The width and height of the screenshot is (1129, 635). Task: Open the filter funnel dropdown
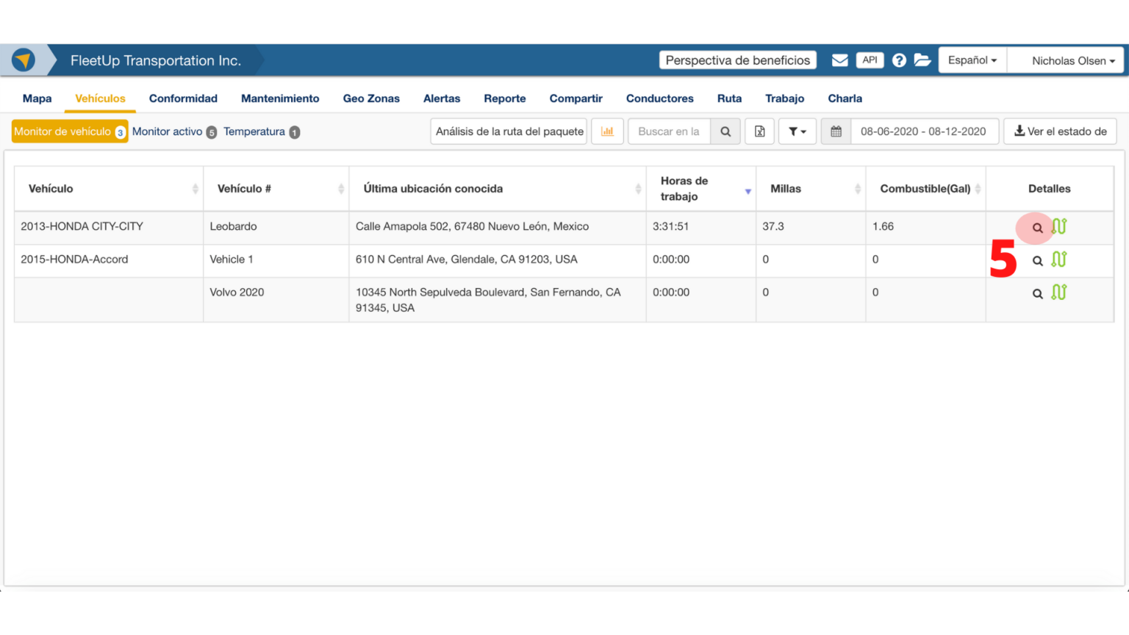[x=798, y=132]
